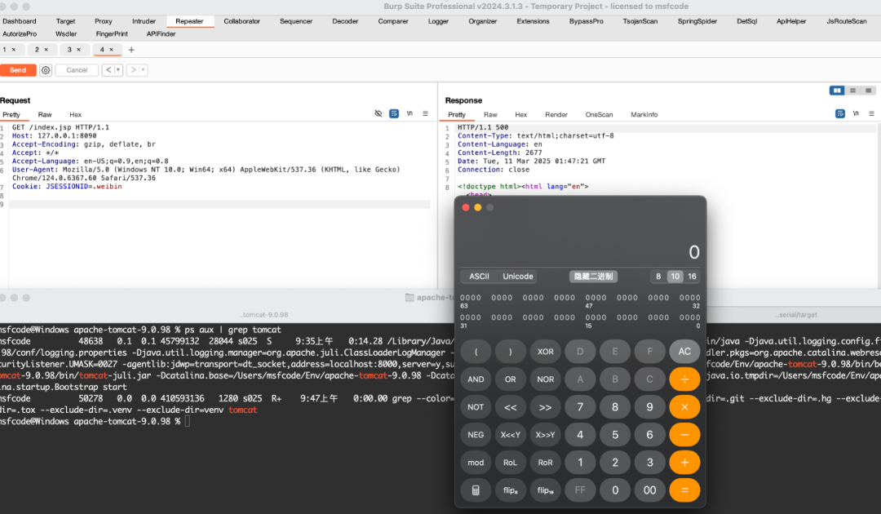The height and width of the screenshot is (514, 881).
Task: Click the multiply key in Calculator
Action: tap(684, 407)
